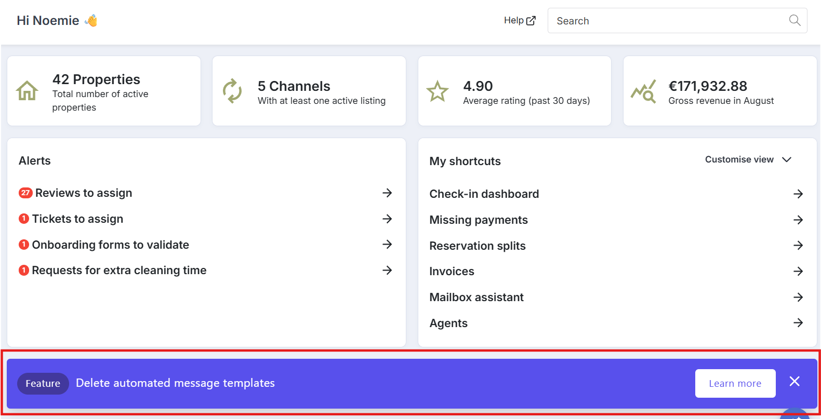Screen dimensions: 821x419
Task: Click the My shortcuts heading
Action: [465, 161]
